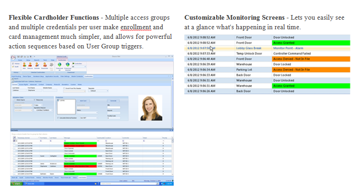Click the Download Selected globe icon
The image size is (360, 190).
click(68, 64)
